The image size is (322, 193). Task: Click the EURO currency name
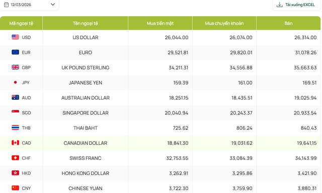pos(86,53)
